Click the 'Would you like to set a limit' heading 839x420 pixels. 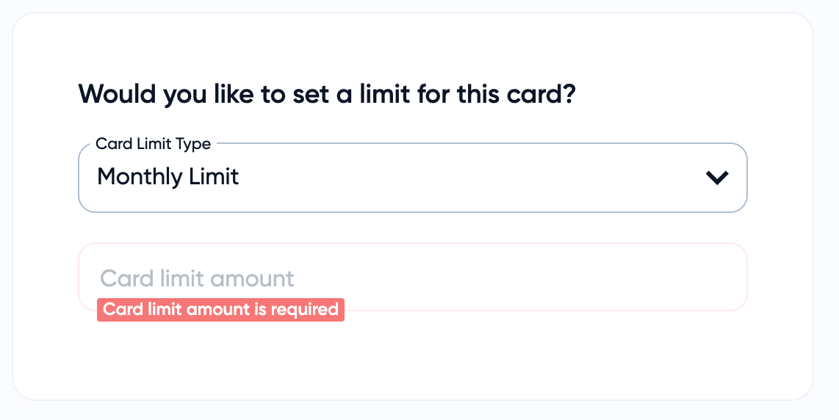click(x=326, y=95)
